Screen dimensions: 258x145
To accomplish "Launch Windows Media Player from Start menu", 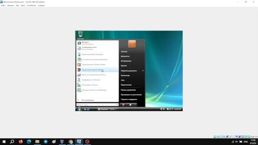I will coord(98,64).
